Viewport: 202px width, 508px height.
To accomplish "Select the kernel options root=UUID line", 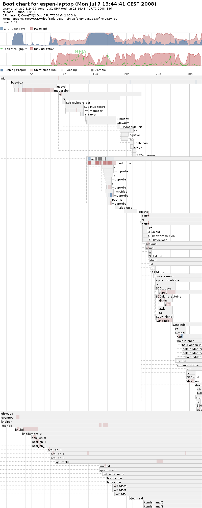I will tap(60, 19).
